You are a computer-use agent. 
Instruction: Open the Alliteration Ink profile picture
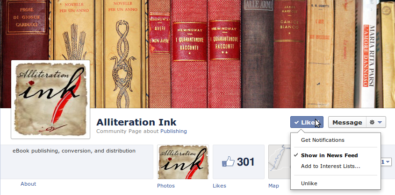[50, 99]
